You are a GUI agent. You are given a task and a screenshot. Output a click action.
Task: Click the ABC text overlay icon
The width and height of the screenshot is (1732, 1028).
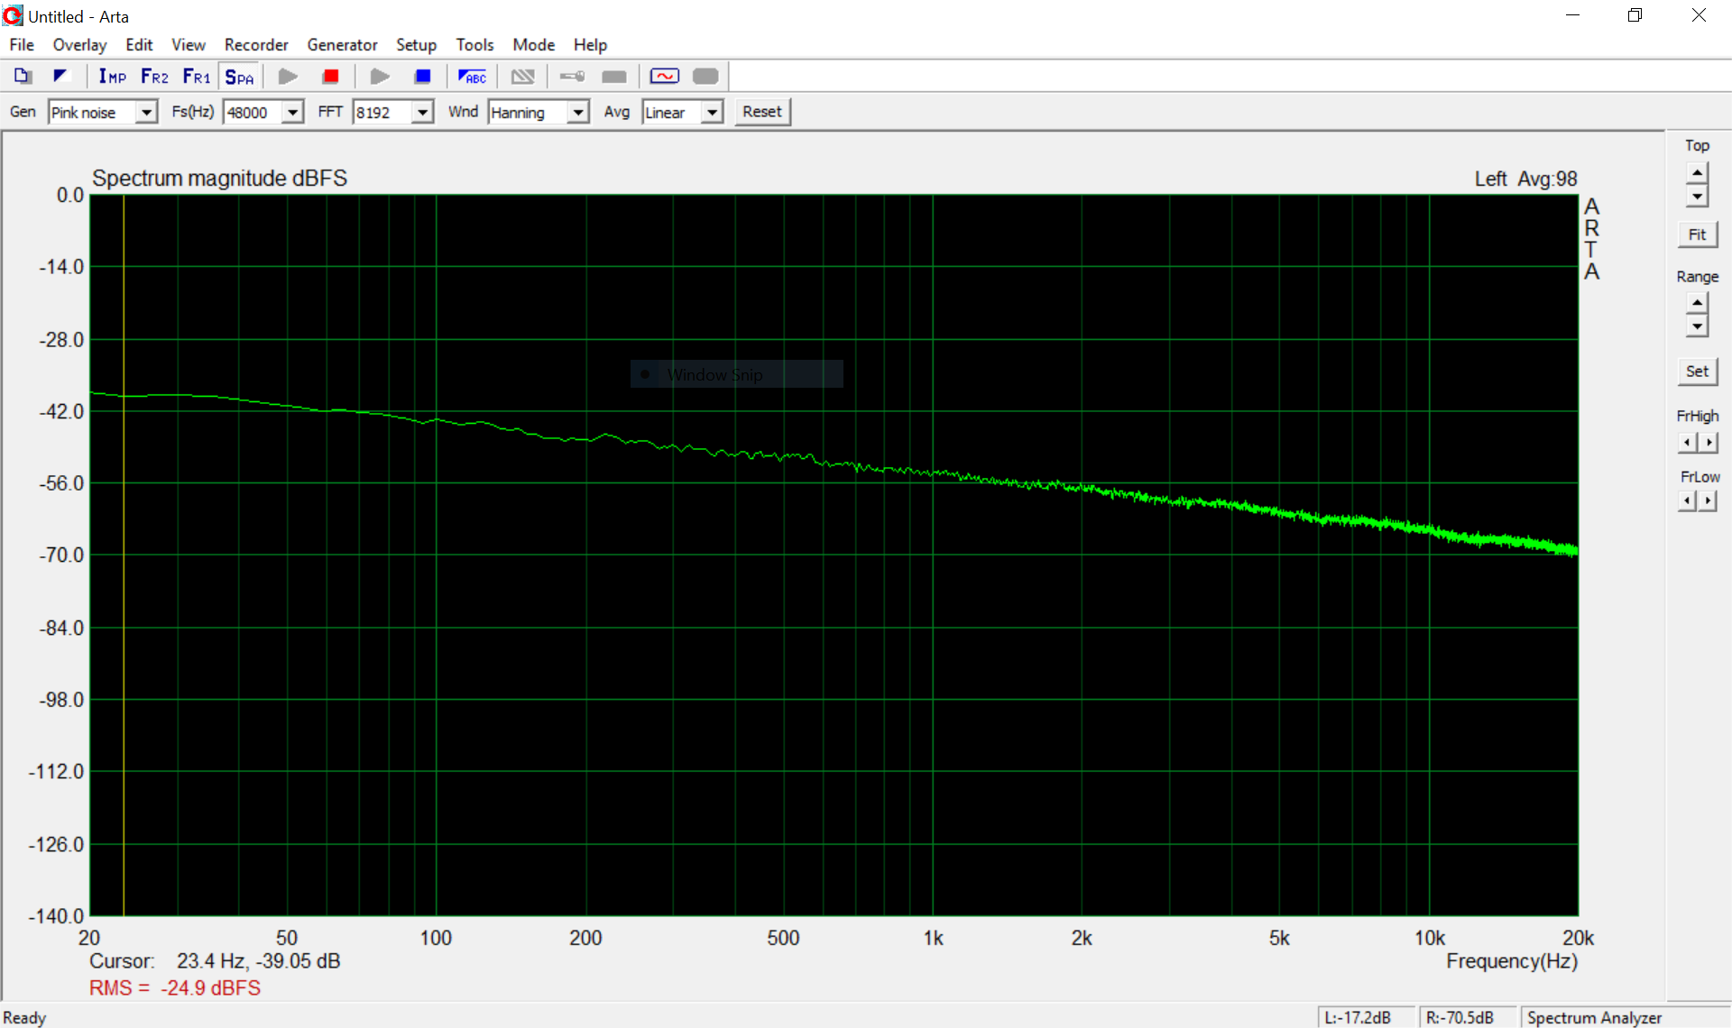click(x=472, y=77)
